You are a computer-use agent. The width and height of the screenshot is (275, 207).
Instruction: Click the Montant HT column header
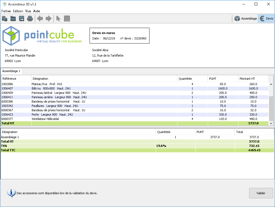tap(253, 79)
